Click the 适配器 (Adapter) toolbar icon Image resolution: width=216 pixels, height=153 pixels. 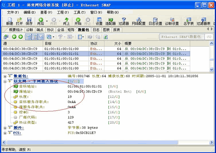tap(111, 21)
